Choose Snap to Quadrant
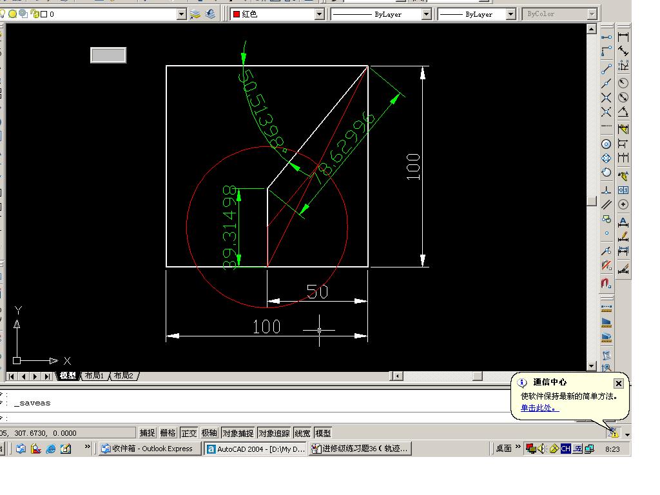 click(x=606, y=159)
